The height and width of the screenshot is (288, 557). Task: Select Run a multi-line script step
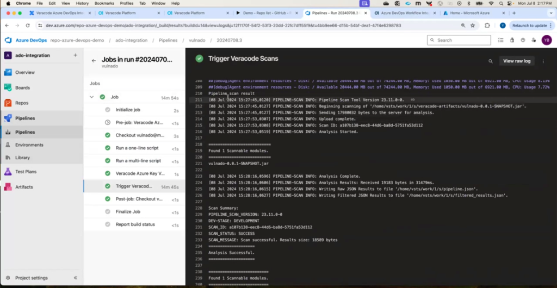(134, 161)
